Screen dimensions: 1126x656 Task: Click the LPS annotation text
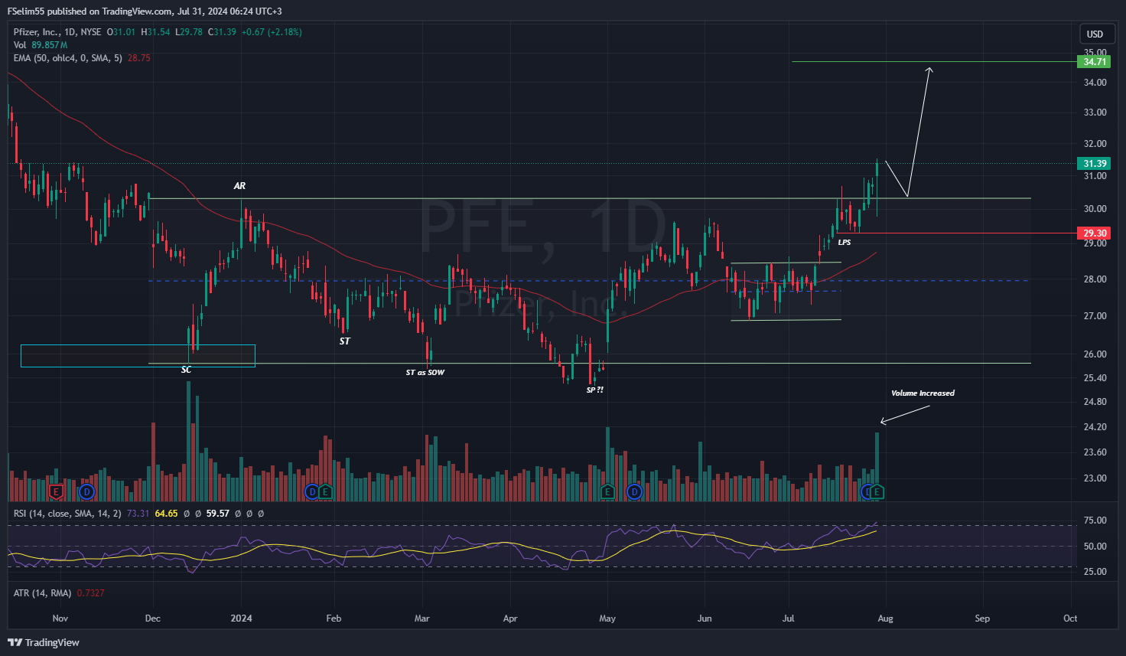(844, 243)
